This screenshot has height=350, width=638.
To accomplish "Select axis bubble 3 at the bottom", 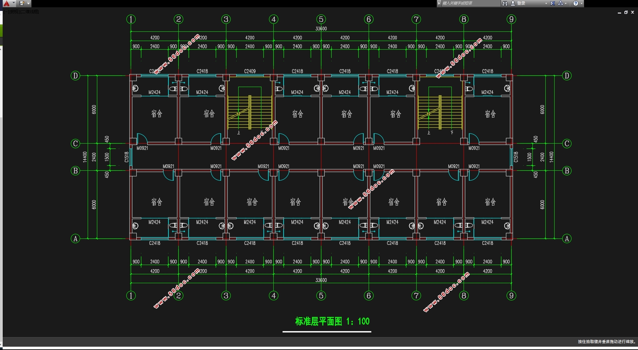I will pos(226,295).
